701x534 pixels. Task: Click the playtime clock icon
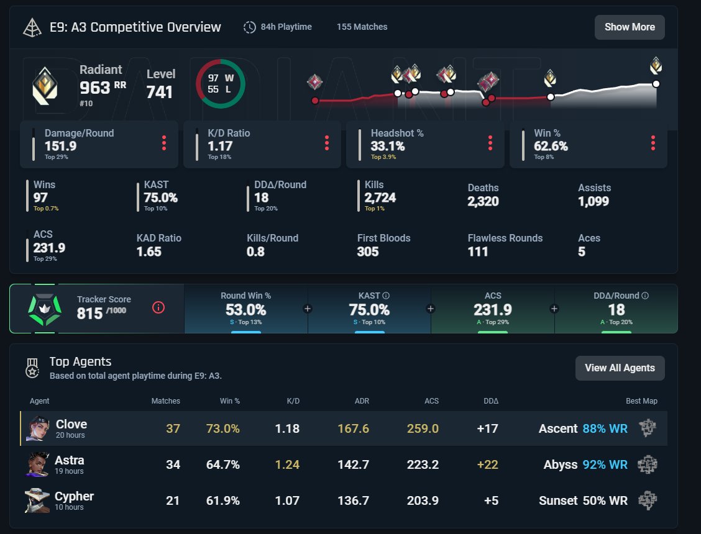point(249,27)
